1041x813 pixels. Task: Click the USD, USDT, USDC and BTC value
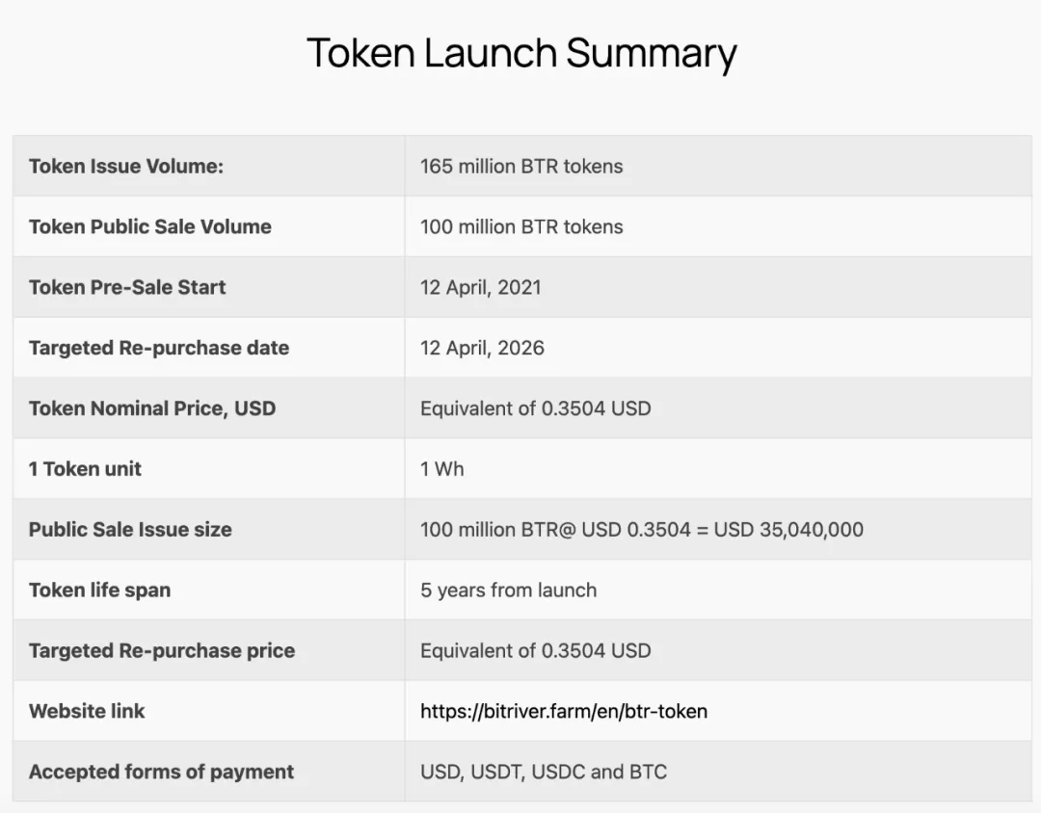tap(544, 772)
